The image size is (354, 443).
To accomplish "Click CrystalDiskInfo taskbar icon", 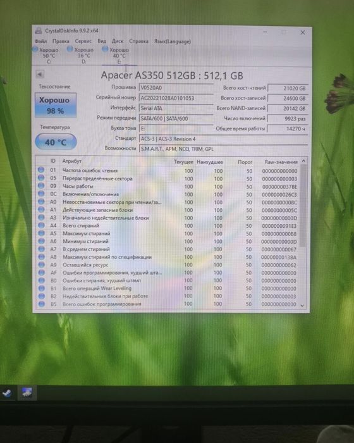I will [x=27, y=393].
